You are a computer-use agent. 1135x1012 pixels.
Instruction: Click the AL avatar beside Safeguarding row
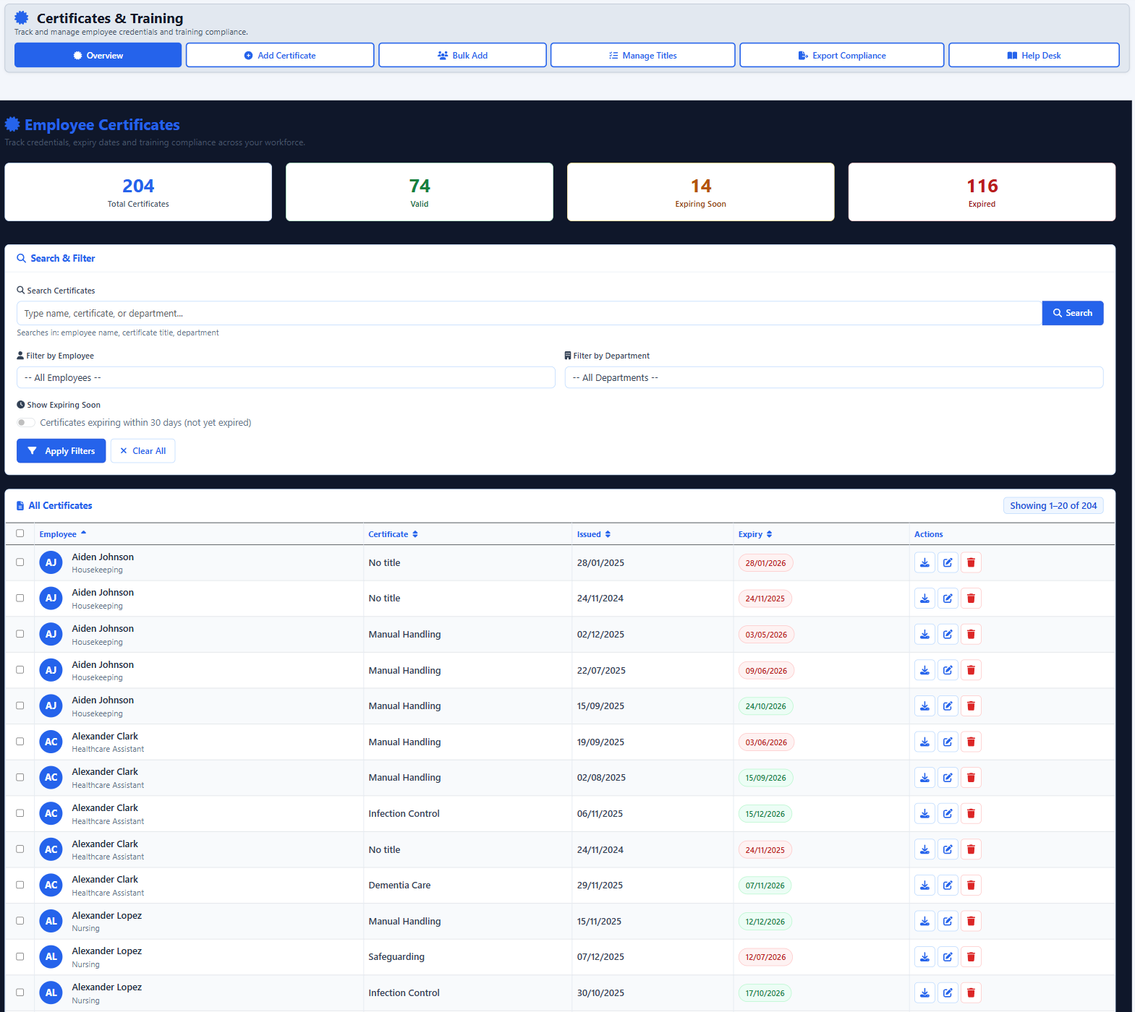tap(51, 956)
